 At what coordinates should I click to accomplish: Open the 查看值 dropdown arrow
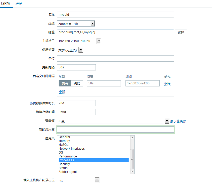pos(167,121)
